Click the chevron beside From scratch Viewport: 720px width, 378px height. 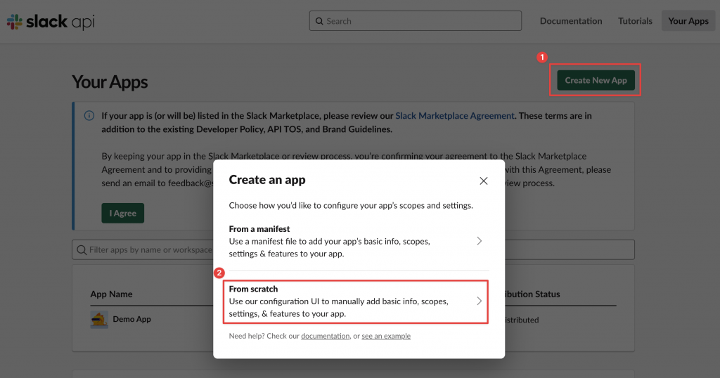[479, 301]
